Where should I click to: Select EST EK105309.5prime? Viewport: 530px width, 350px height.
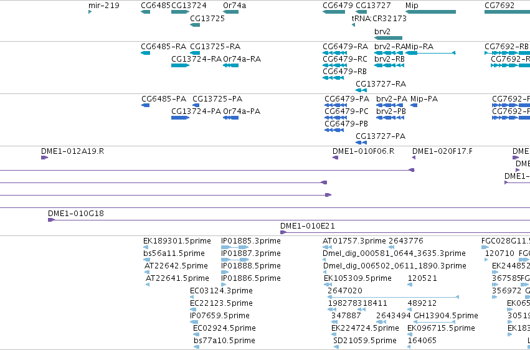[357, 279]
